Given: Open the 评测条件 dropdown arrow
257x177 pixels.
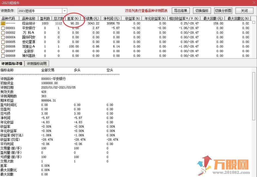Looking at the screenshot, I should coord(65,11).
